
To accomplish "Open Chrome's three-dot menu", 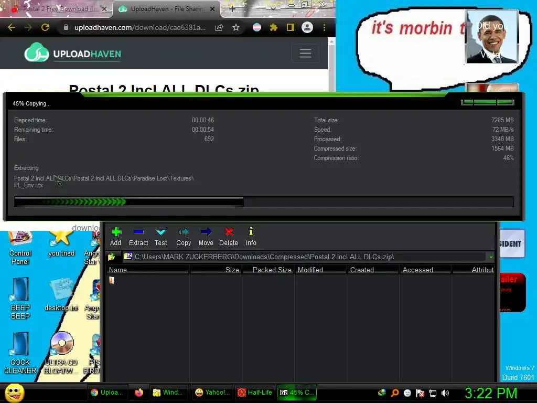I will (x=324, y=27).
